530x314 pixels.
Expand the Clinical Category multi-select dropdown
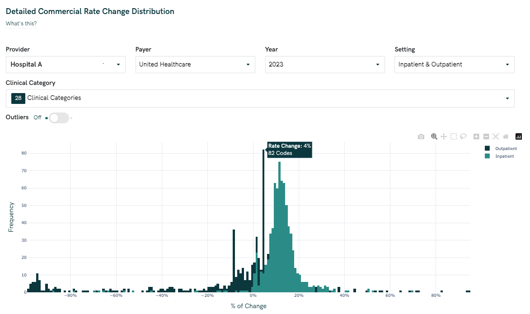point(260,98)
